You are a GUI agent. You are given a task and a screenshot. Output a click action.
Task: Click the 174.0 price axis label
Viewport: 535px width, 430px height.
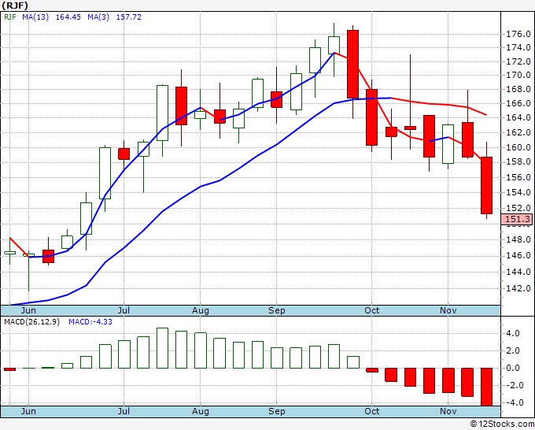(x=518, y=47)
